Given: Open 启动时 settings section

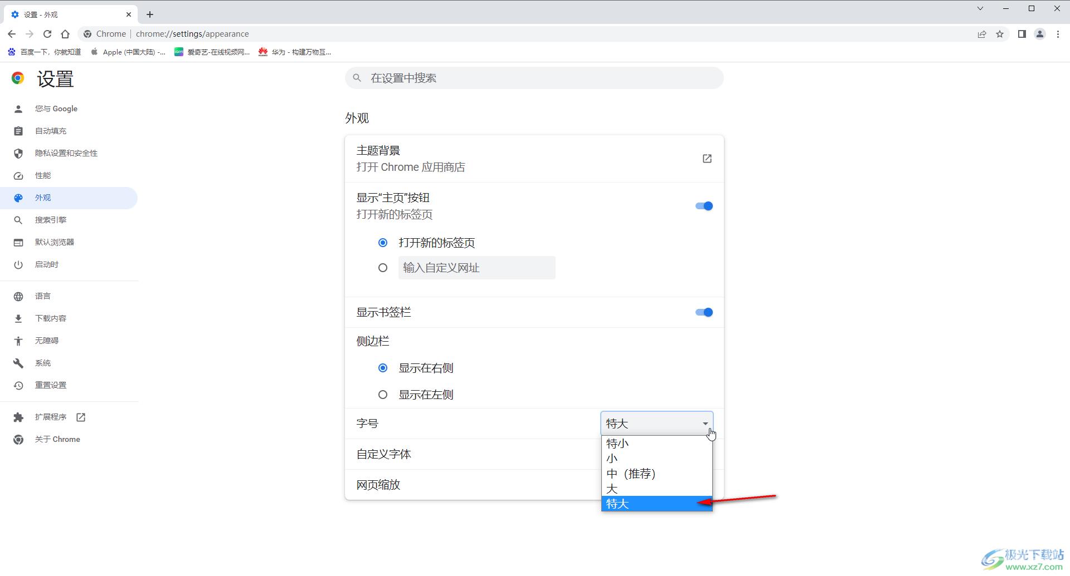Looking at the screenshot, I should click(x=69, y=264).
